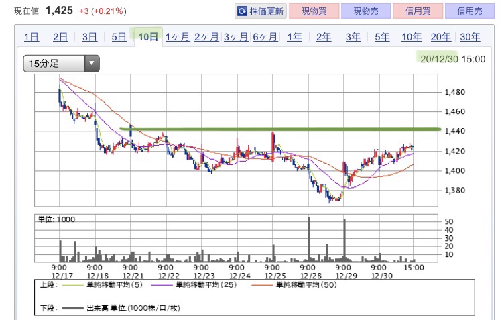The image size is (502, 320).
Task: Click the tall 12/28 opening volume bar
Action: (x=309, y=239)
